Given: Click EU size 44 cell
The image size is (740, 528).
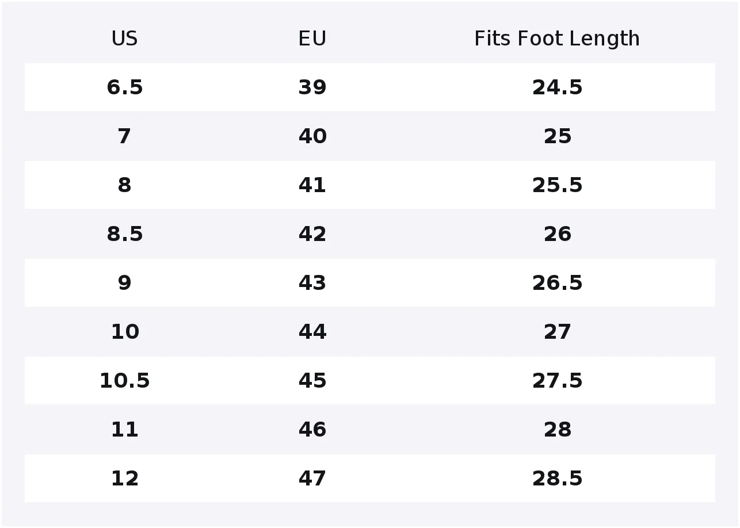Looking at the screenshot, I should (x=312, y=332).
